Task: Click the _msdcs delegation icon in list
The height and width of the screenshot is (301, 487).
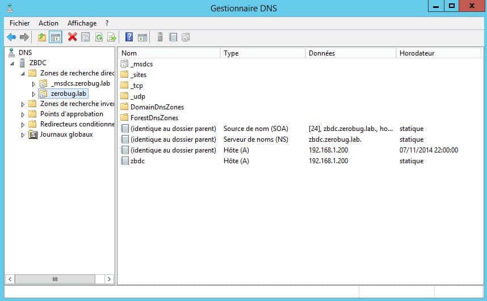Action: click(124, 64)
